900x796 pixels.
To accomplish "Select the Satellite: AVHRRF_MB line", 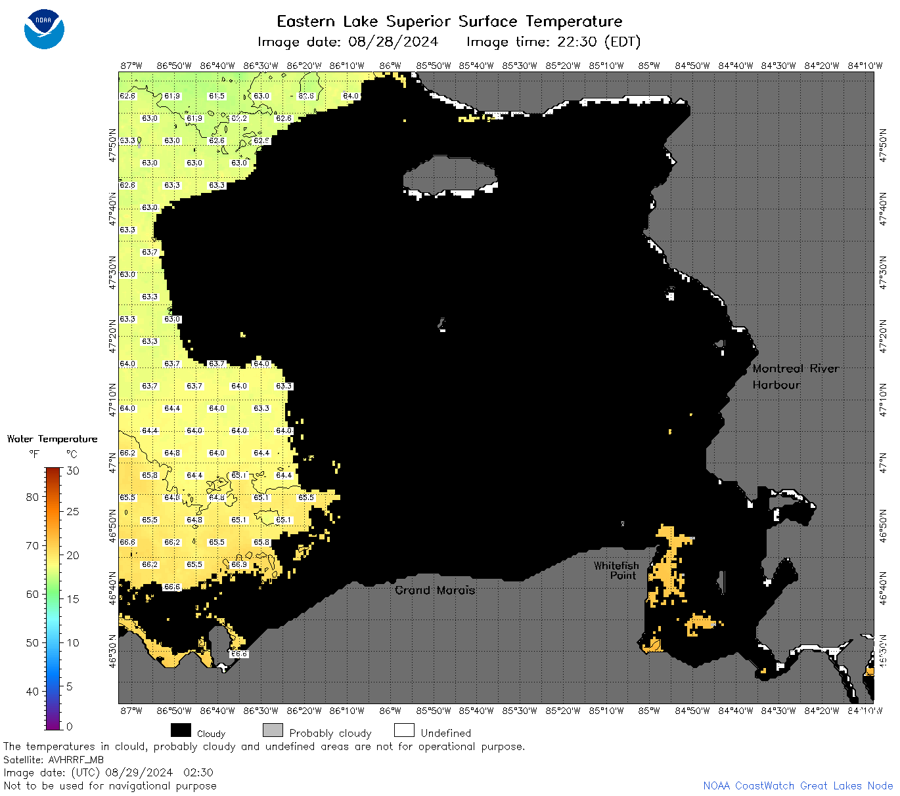I will point(54,759).
